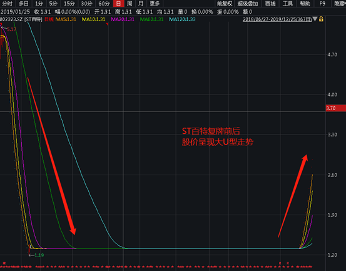
Task: Click the 幅 0.00%(0.00) change value
Action: [73, 12]
